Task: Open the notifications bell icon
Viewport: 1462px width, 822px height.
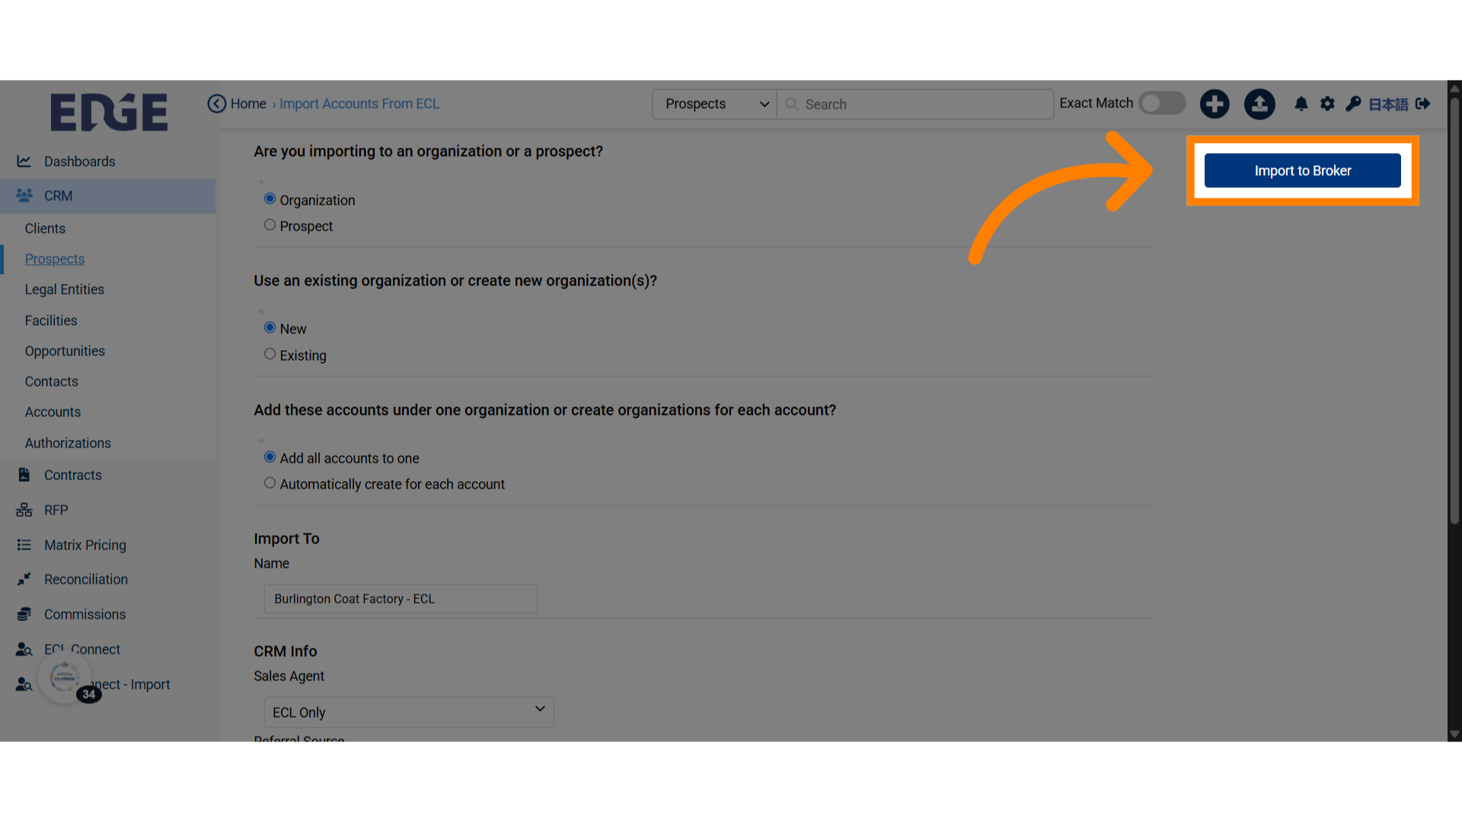Action: 1301,104
